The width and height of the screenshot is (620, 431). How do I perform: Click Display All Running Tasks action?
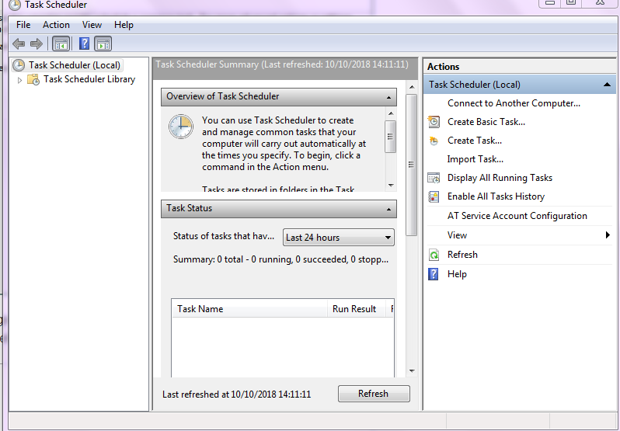click(x=500, y=178)
